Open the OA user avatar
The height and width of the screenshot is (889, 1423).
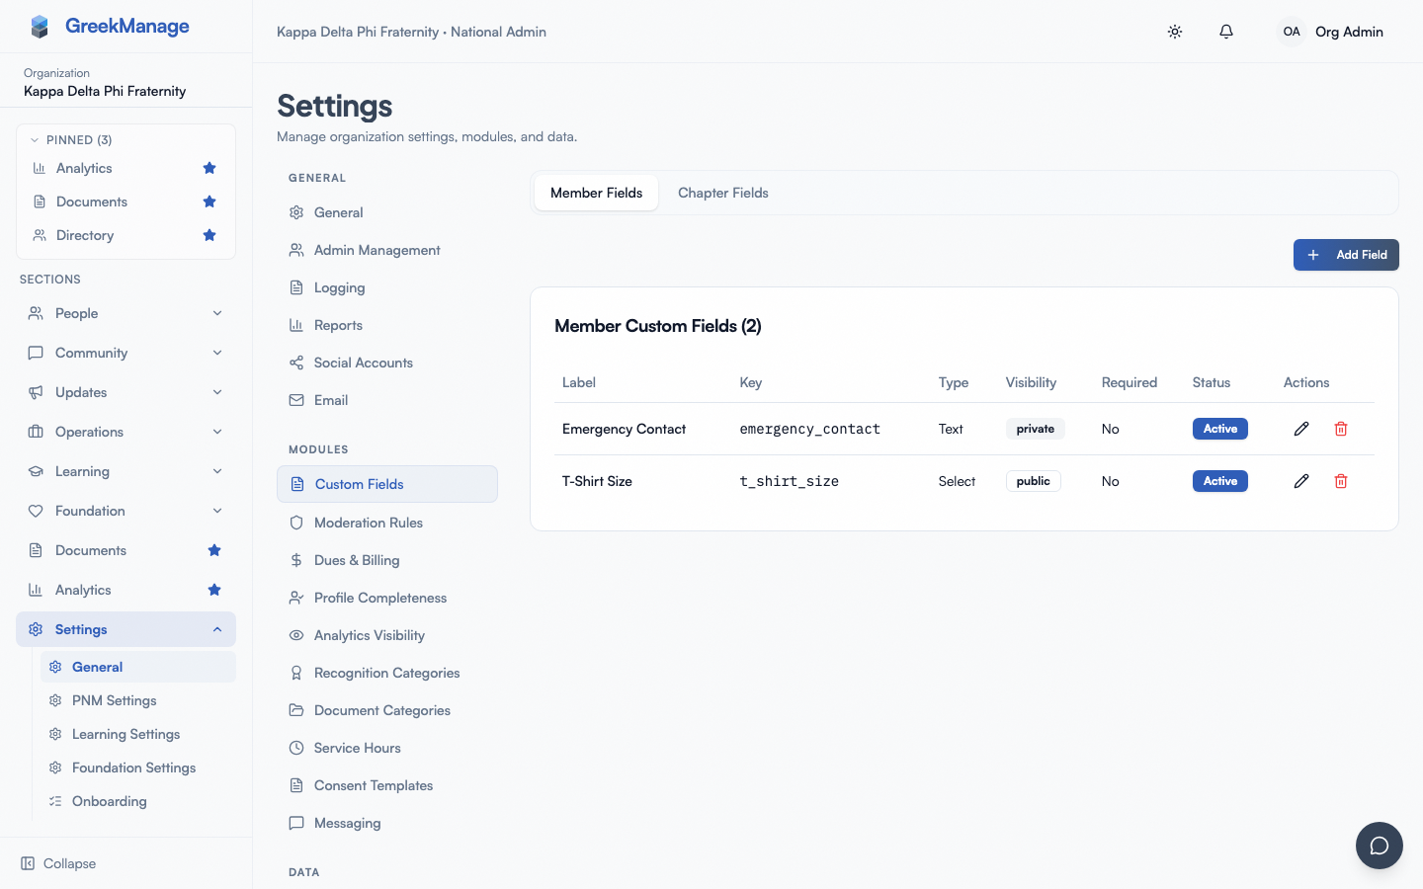pos(1292,32)
